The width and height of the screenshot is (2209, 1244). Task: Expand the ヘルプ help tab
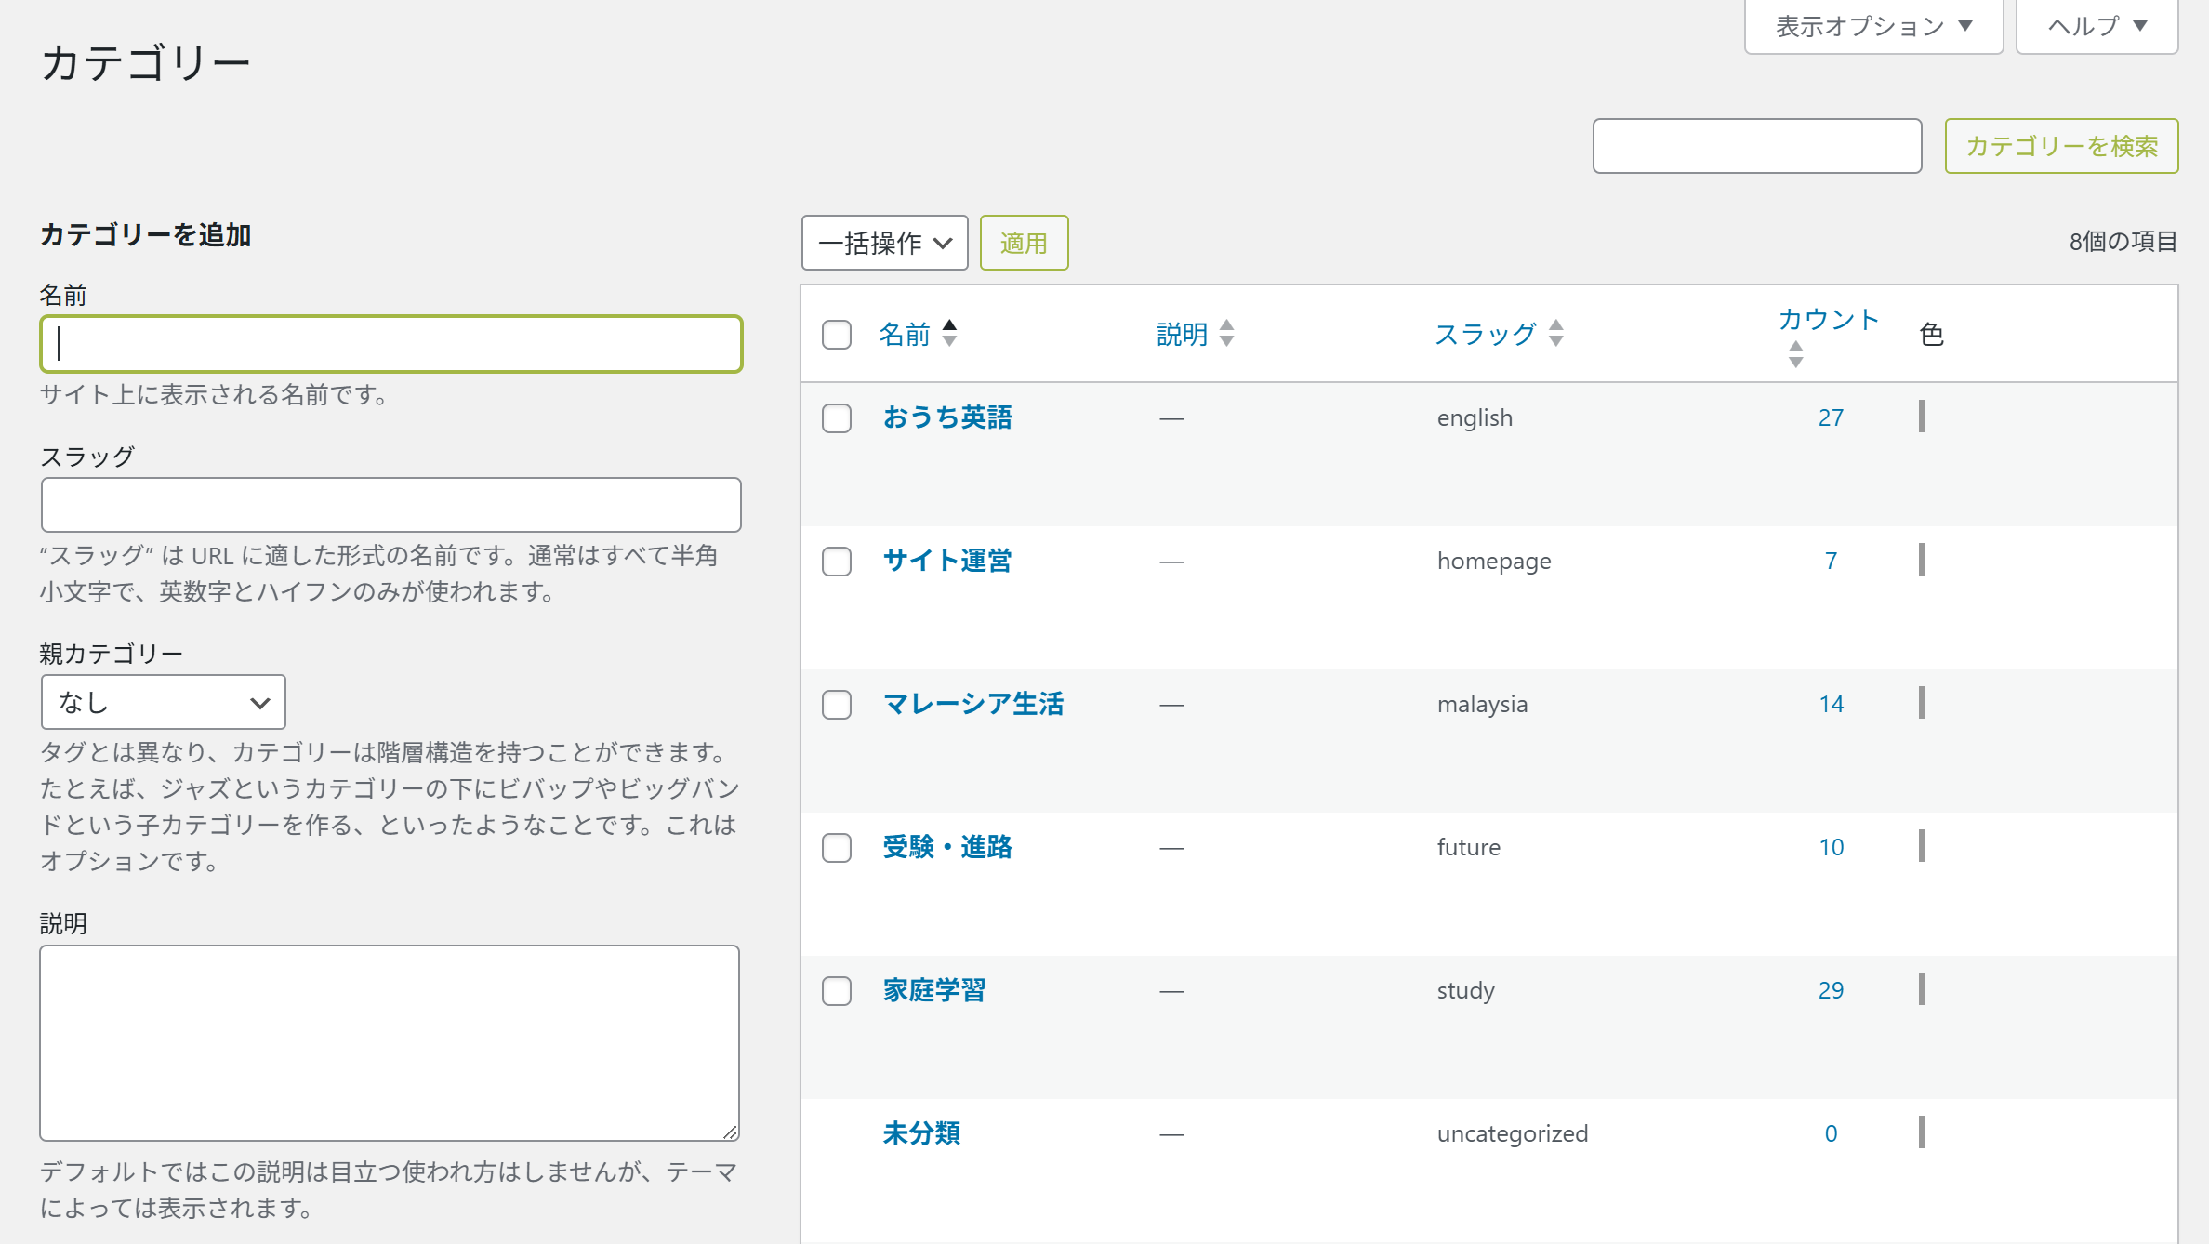pyautogui.click(x=2097, y=26)
